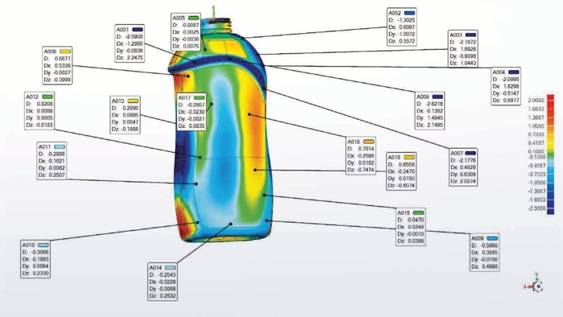The height and width of the screenshot is (317, 563).
Task: Click the A001 annotation color swatch
Action: tap(138, 30)
